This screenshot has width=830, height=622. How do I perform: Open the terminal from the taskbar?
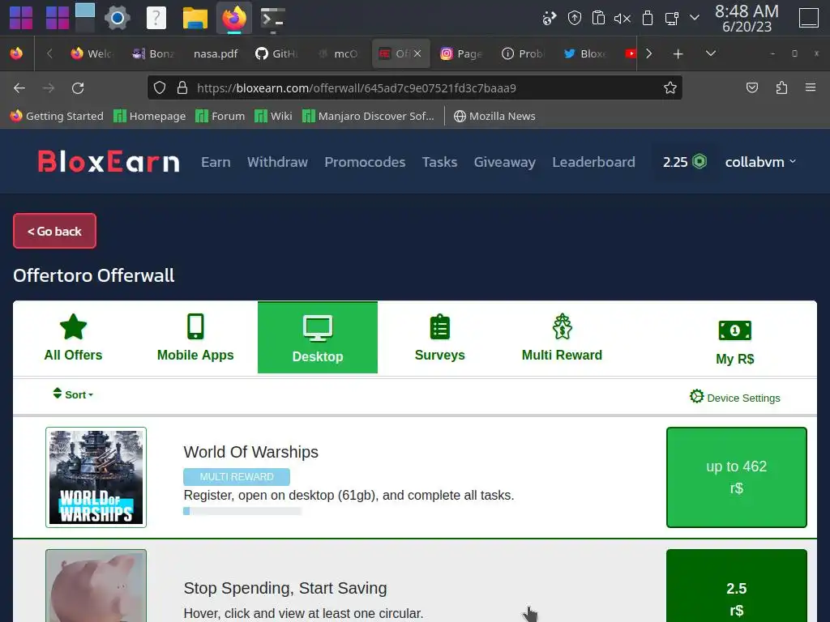click(x=273, y=19)
